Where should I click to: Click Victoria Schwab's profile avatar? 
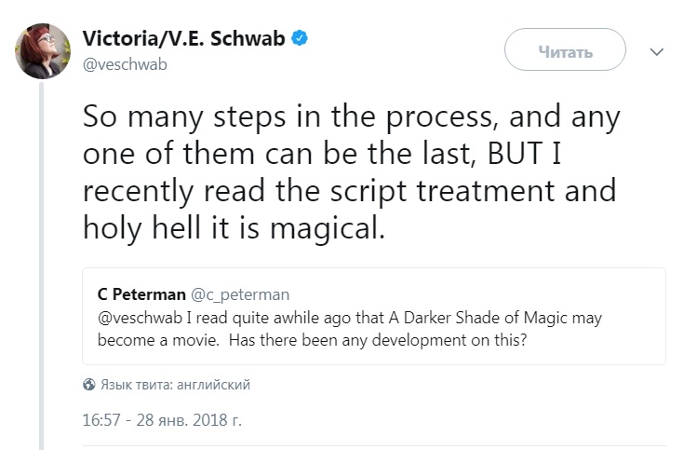pos(42,50)
